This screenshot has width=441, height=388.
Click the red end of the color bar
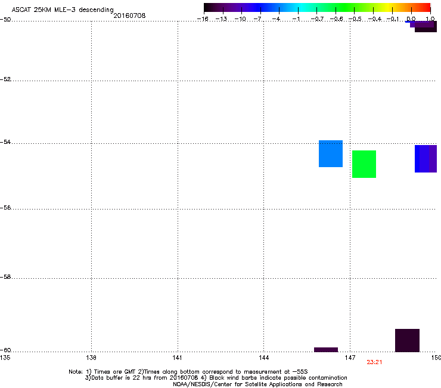pos(426,7)
